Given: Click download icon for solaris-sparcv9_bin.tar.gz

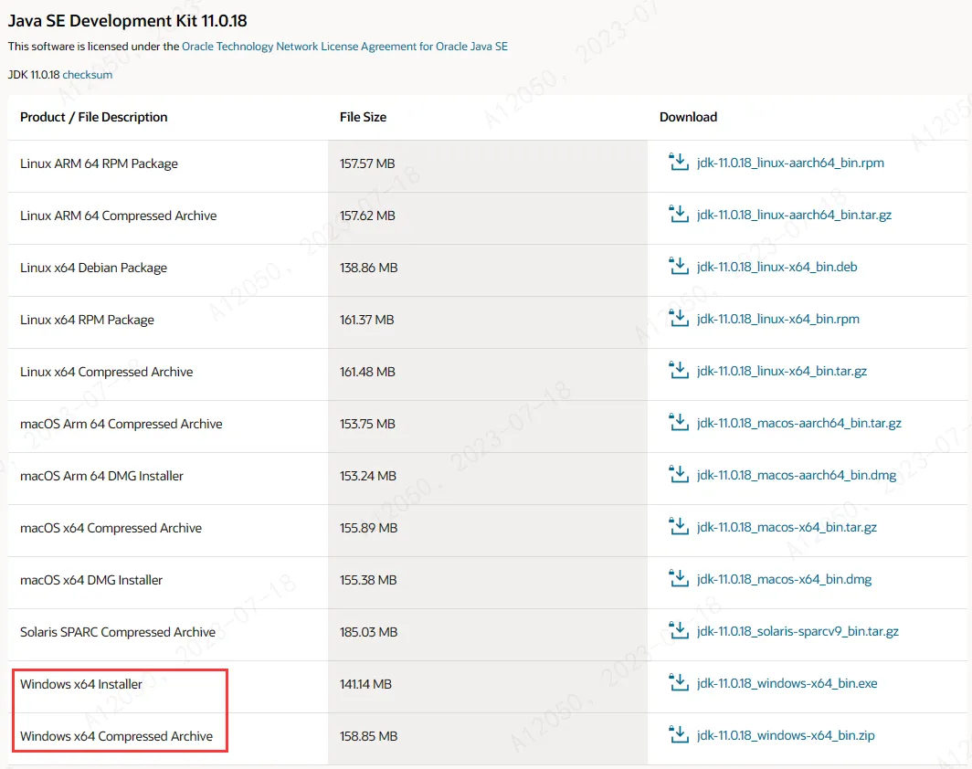Looking at the screenshot, I should (x=679, y=631).
